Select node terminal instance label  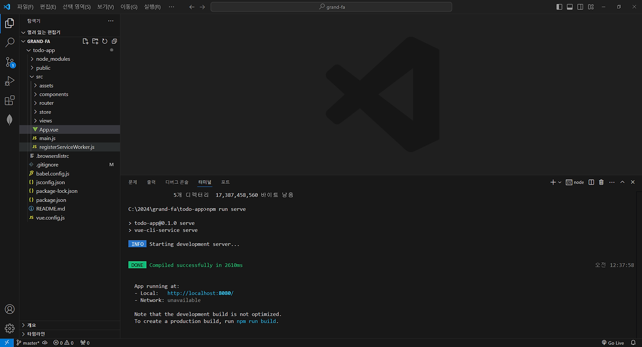pyautogui.click(x=575, y=182)
